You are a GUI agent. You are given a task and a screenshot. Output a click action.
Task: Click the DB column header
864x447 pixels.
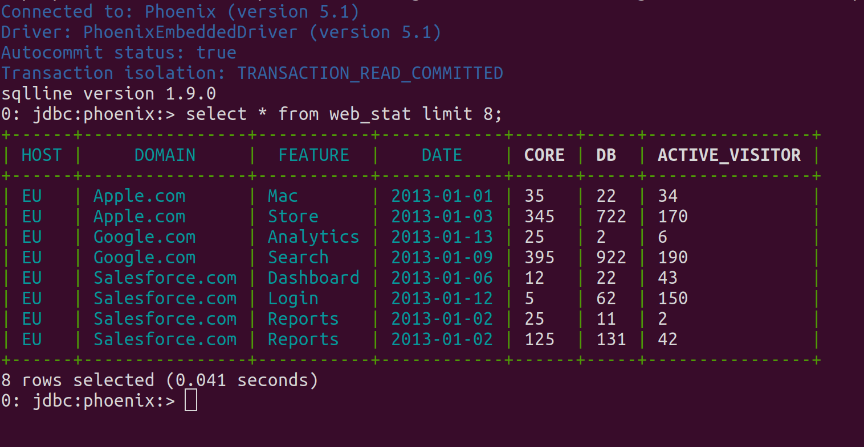(x=606, y=155)
